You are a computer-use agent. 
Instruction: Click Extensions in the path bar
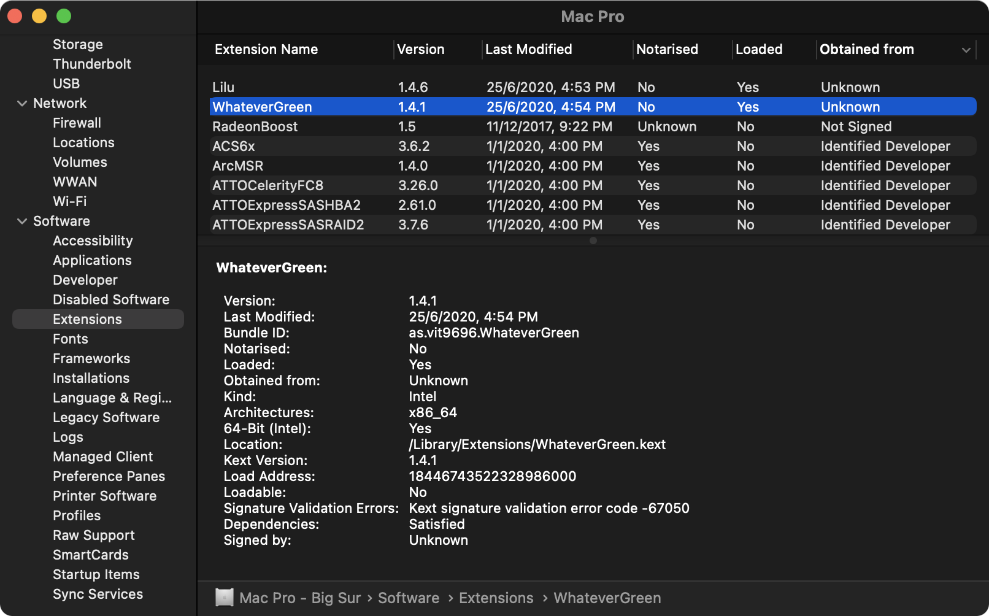point(496,598)
